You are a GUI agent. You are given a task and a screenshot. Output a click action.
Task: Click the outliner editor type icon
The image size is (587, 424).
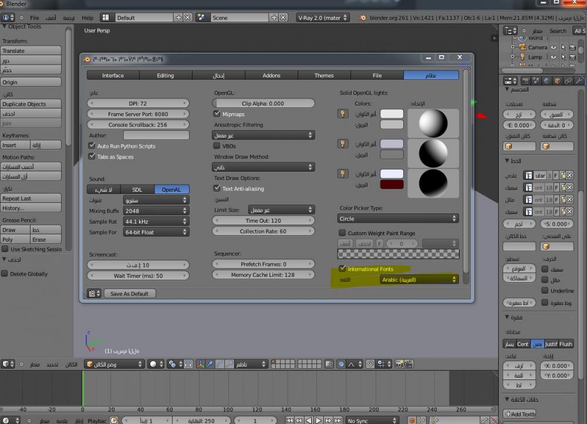coord(510,30)
